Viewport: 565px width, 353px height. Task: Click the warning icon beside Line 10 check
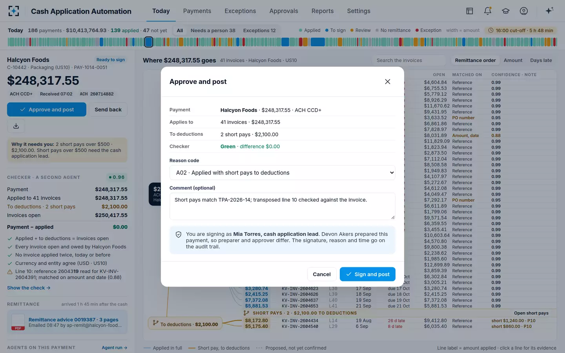tap(10, 272)
